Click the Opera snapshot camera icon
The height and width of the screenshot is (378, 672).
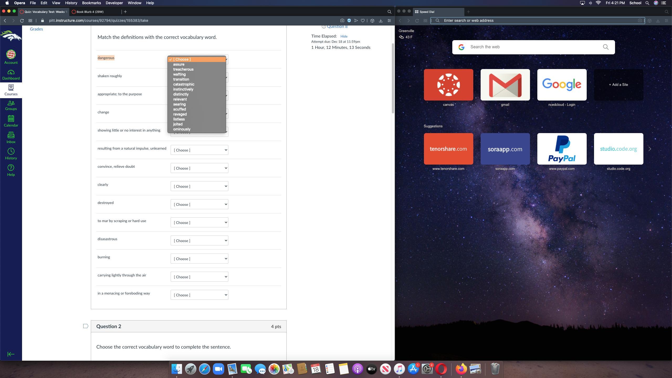pos(342,20)
